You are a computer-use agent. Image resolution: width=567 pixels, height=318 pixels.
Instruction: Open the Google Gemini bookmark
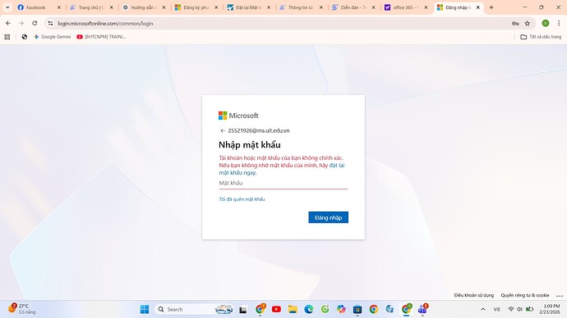52,37
